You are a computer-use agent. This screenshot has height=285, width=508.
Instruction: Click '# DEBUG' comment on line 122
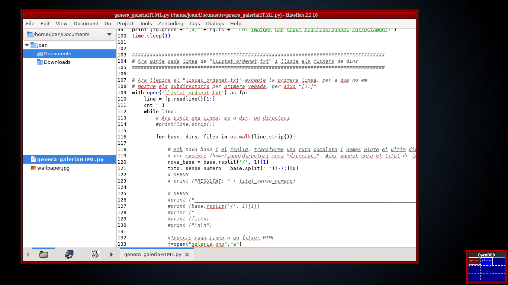[x=178, y=175]
